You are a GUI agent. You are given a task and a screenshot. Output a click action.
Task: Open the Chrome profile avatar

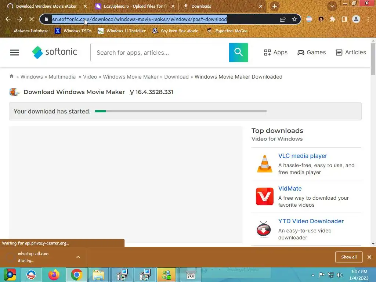(356, 19)
